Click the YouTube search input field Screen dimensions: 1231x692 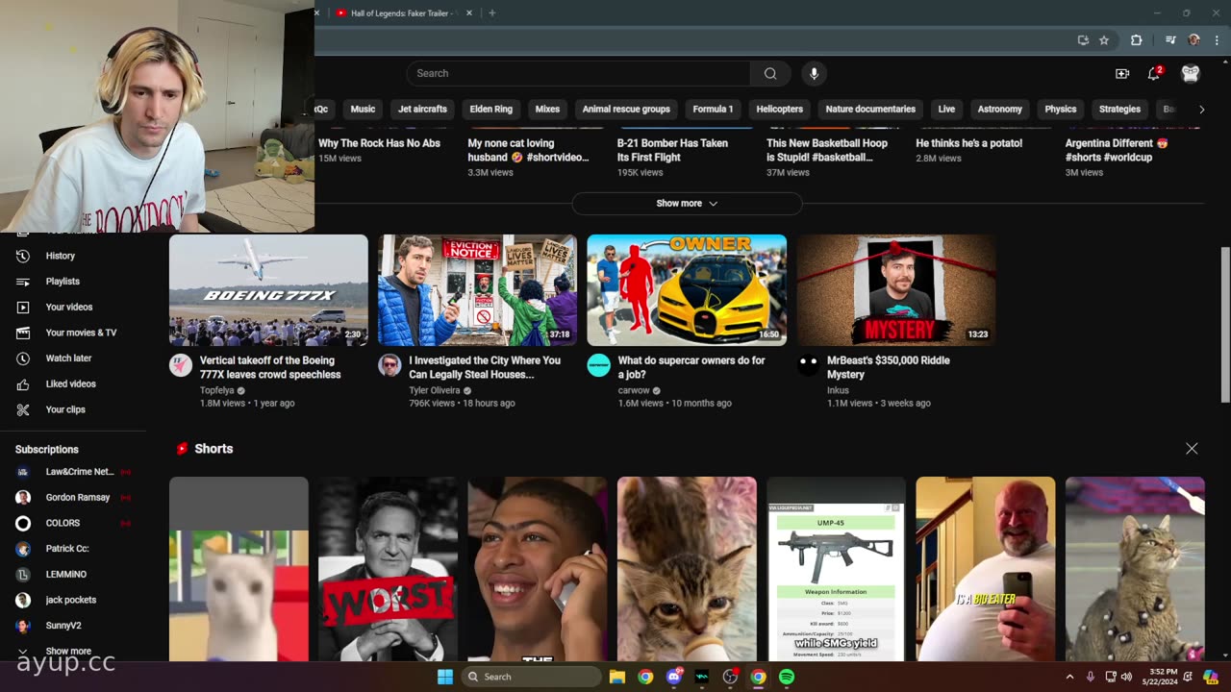coord(578,73)
